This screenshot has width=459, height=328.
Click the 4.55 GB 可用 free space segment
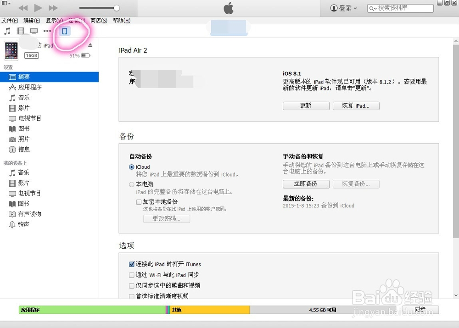[x=323, y=310]
